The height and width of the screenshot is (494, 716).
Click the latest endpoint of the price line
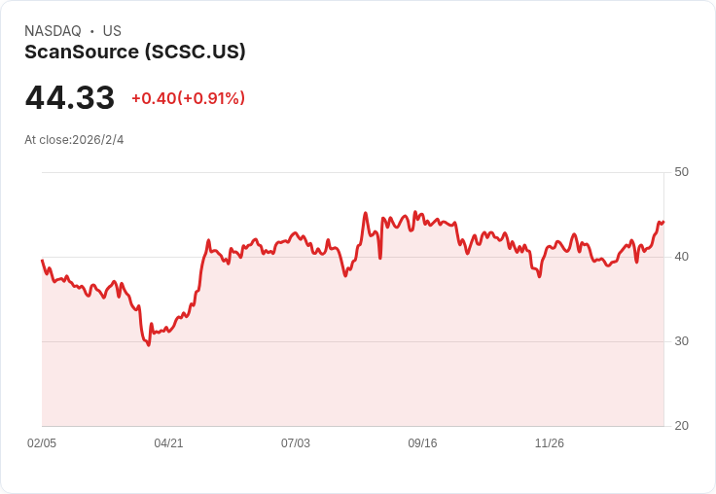click(663, 222)
